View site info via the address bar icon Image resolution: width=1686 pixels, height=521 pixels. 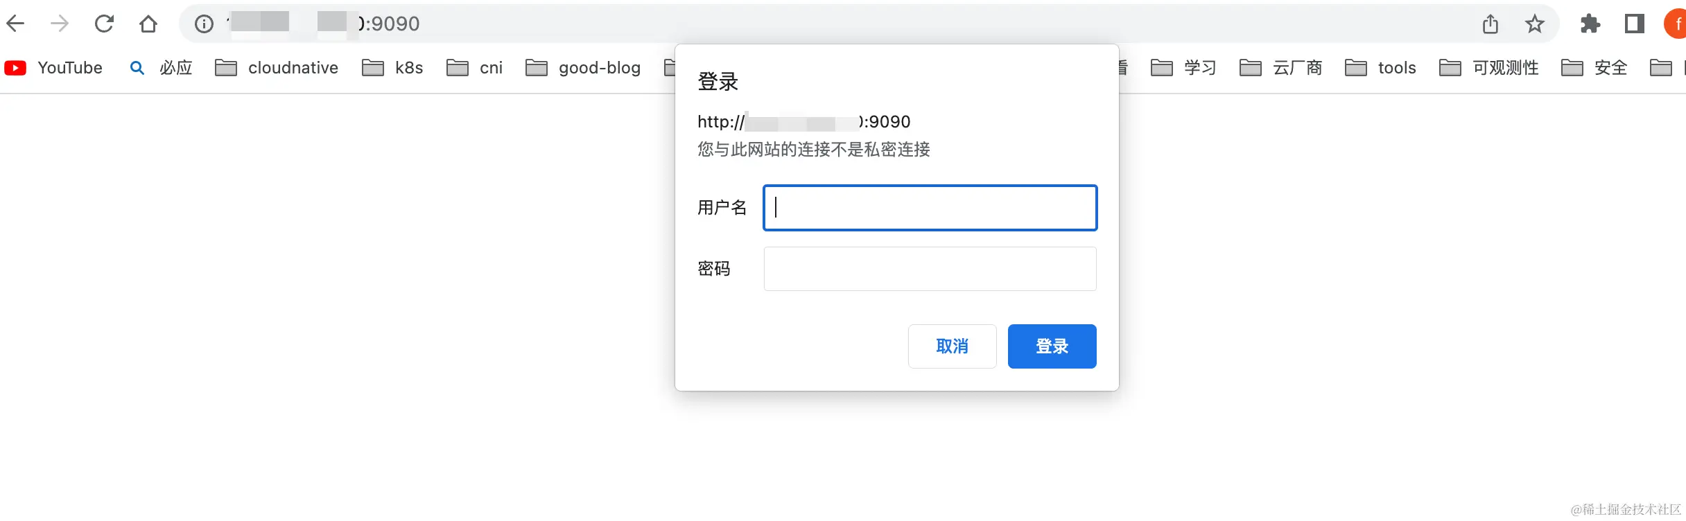[204, 24]
